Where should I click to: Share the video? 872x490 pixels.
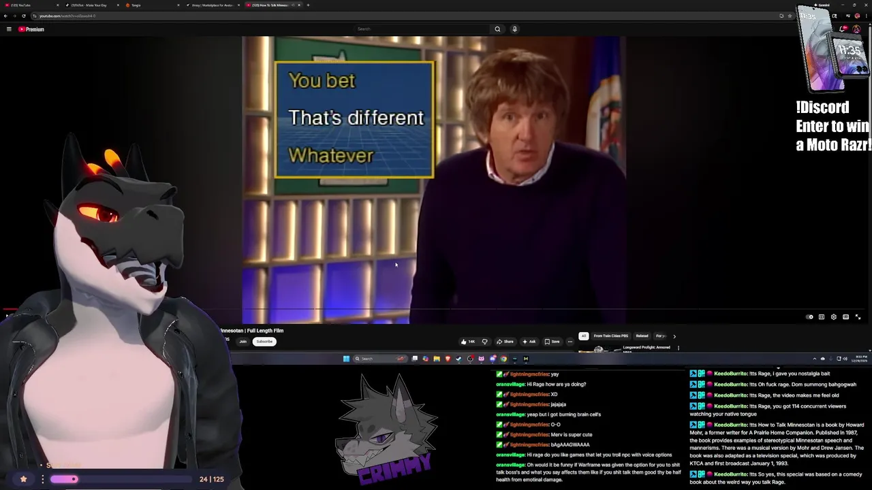[x=505, y=342]
